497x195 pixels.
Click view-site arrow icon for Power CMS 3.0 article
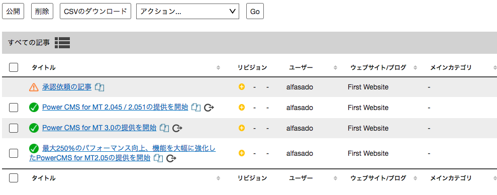(177, 128)
